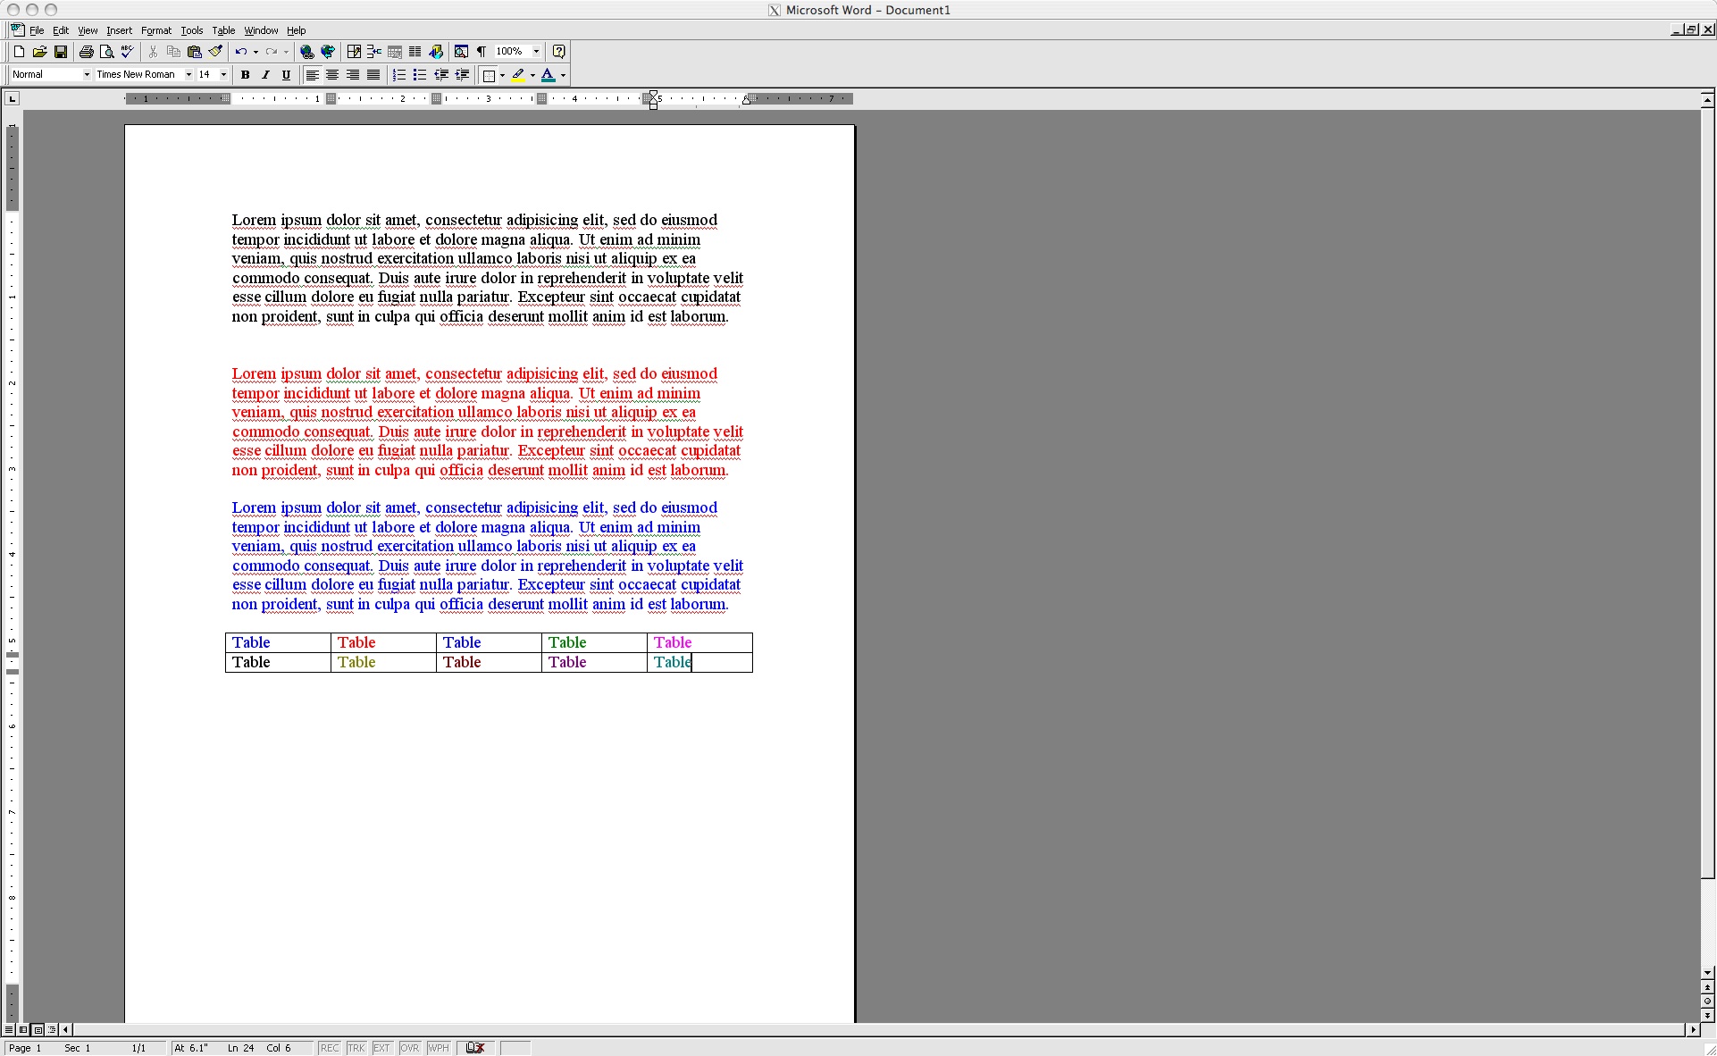Open the Drawing toolbar
This screenshot has width=1717, height=1056.
click(x=436, y=52)
